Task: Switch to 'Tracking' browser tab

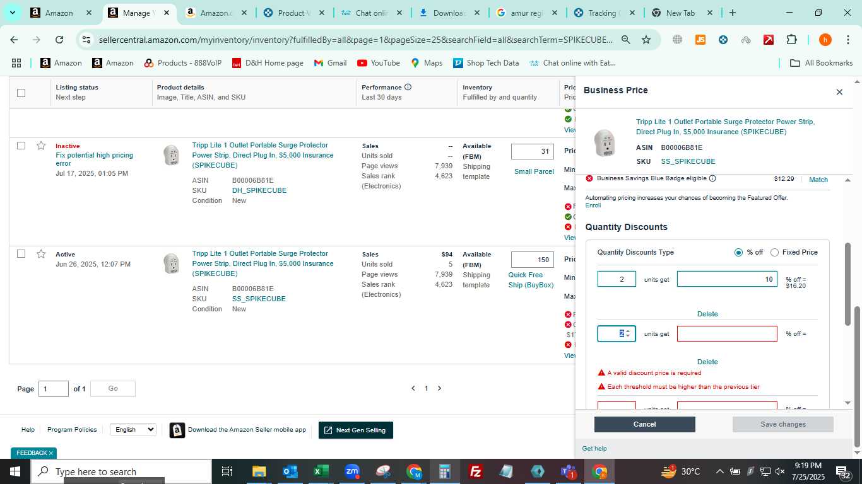Action: click(604, 13)
